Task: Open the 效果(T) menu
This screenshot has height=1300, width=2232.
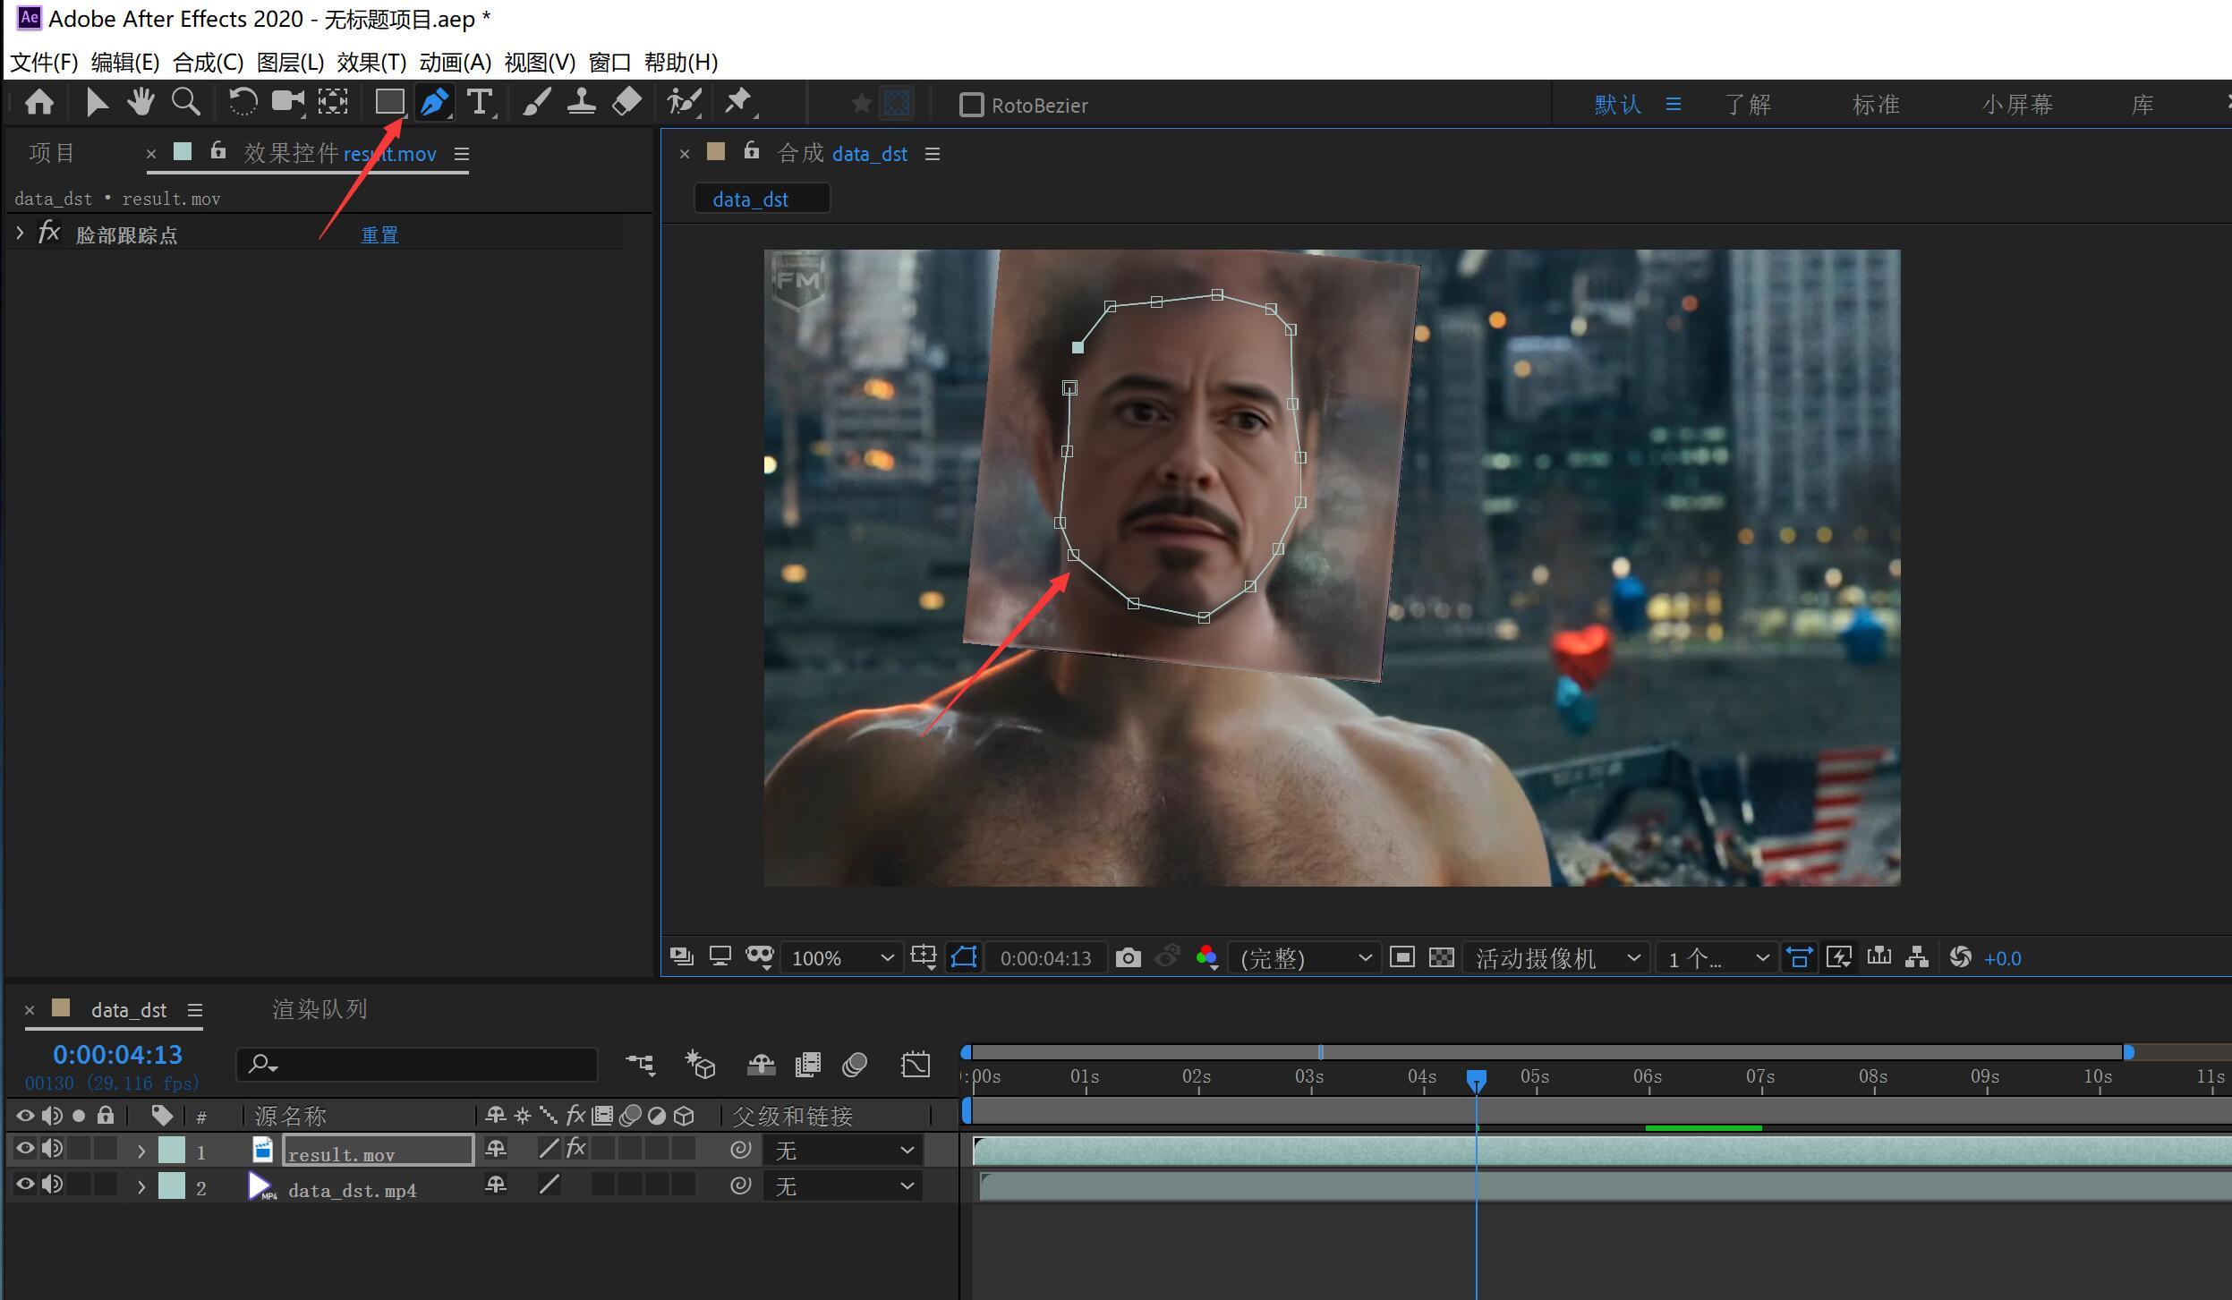Action: coord(371,62)
